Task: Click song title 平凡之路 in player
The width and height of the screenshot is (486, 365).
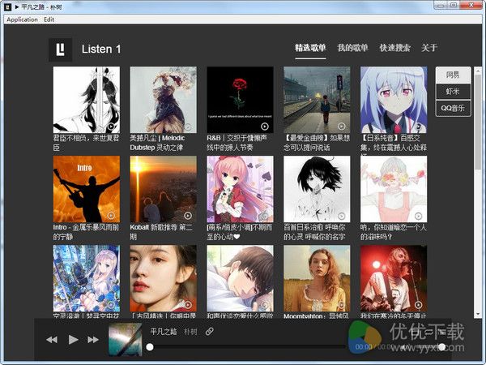Action: pyautogui.click(x=164, y=332)
